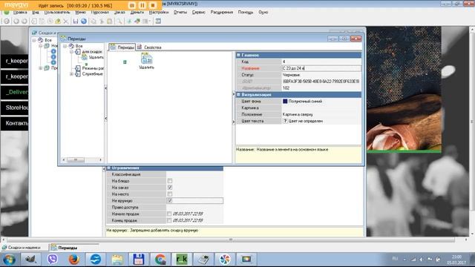
Task: Click the Картинка property row
Action: (298, 108)
